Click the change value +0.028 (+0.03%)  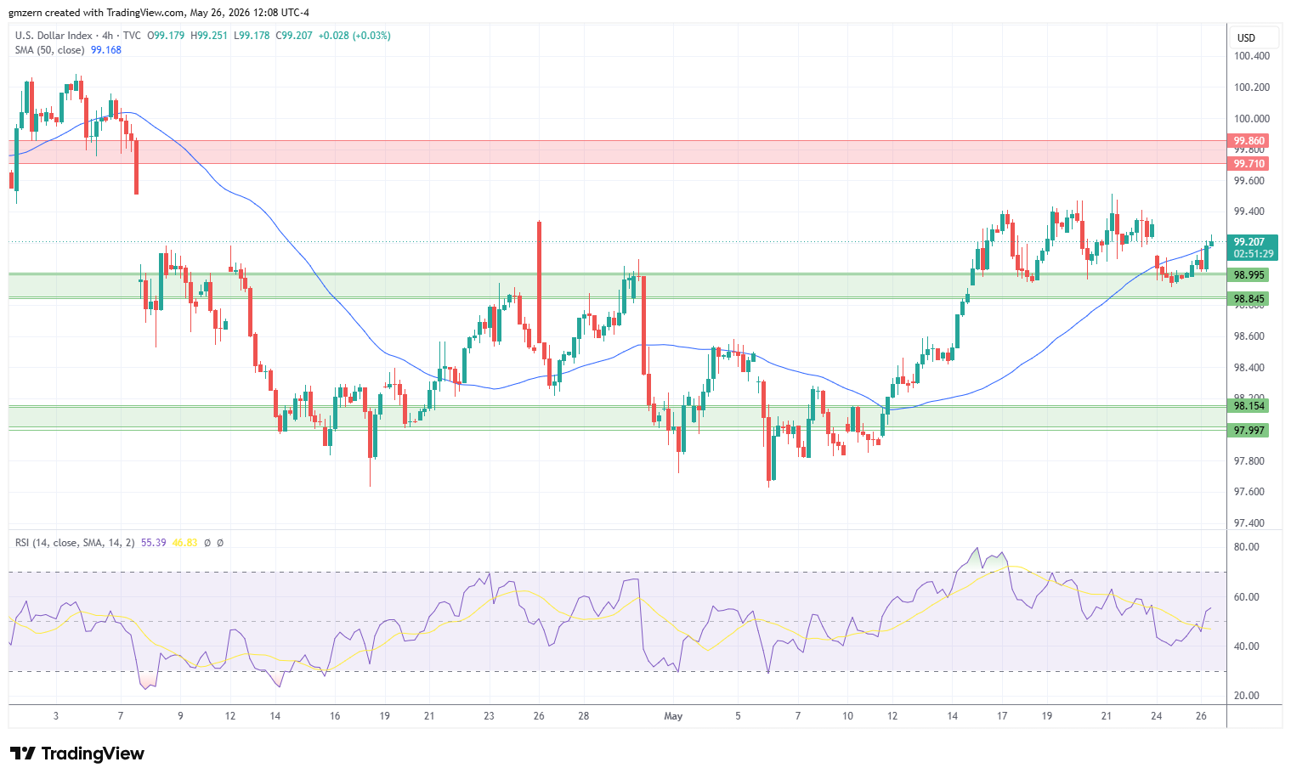[x=354, y=36]
